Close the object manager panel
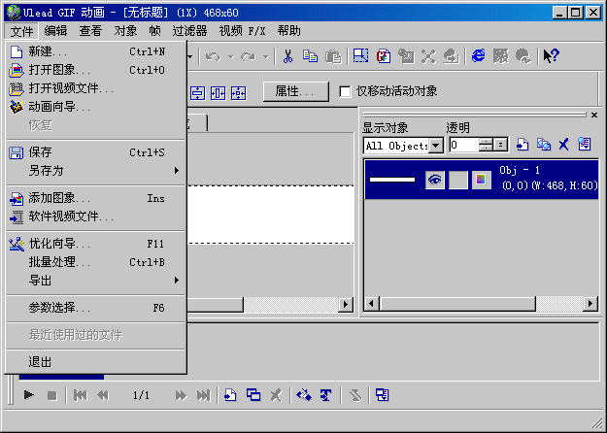 pyautogui.click(x=594, y=115)
